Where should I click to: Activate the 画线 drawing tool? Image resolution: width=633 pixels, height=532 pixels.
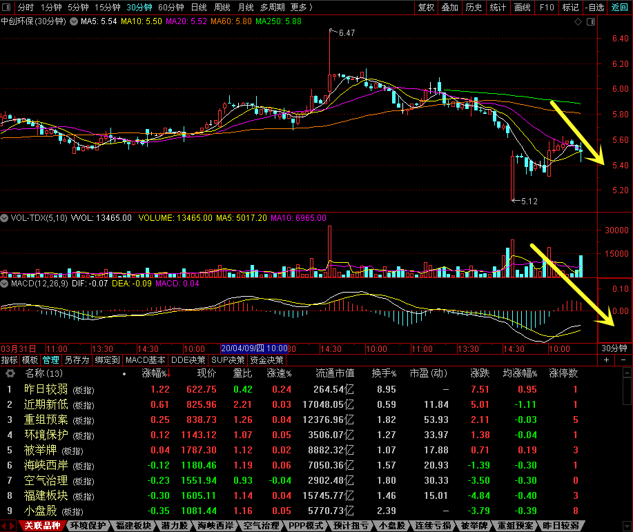pyautogui.click(x=523, y=8)
